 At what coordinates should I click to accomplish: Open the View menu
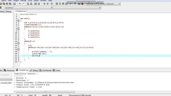(10, 1)
